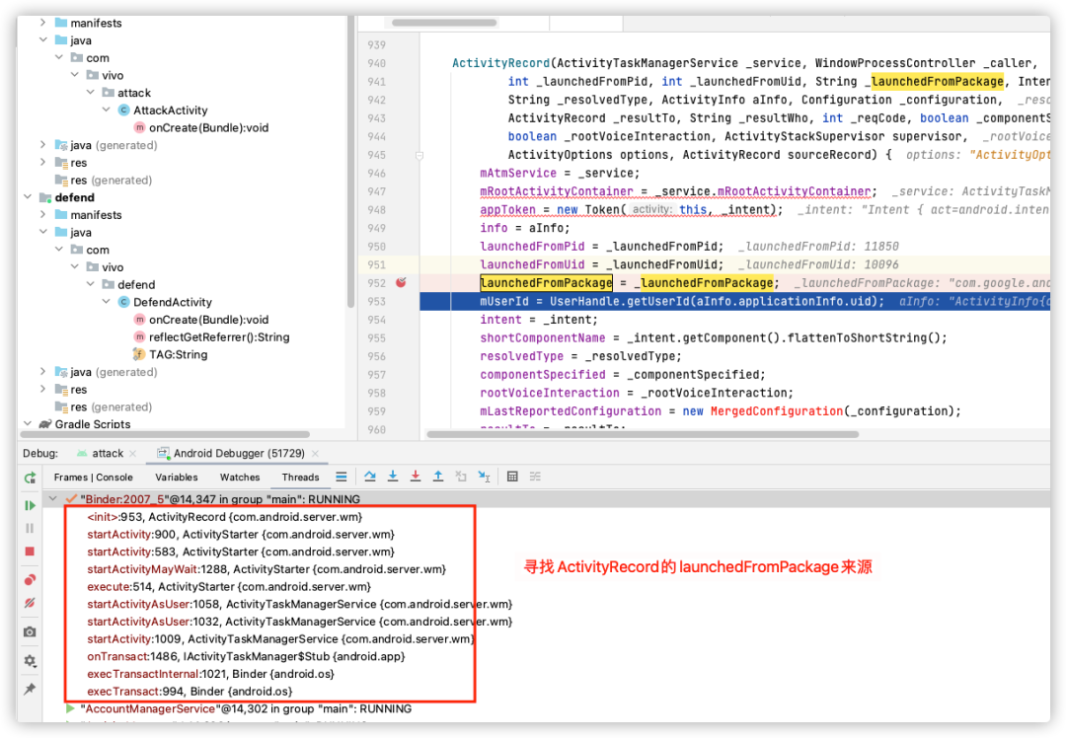Image resolution: width=1066 pixels, height=738 pixels.
Task: Take a thread dump with the camera icon
Action: [30, 632]
